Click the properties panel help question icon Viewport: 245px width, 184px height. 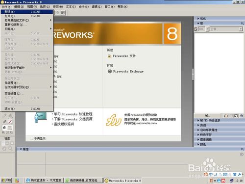coord(242,154)
